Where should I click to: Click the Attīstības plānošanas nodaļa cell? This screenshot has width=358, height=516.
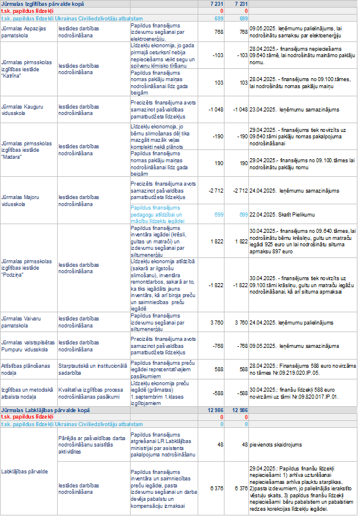[28, 369]
